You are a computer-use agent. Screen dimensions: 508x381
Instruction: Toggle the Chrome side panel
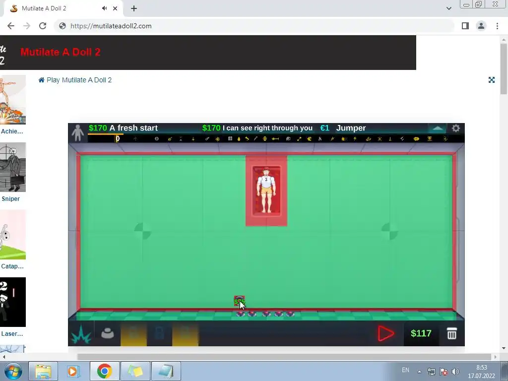coord(465,26)
